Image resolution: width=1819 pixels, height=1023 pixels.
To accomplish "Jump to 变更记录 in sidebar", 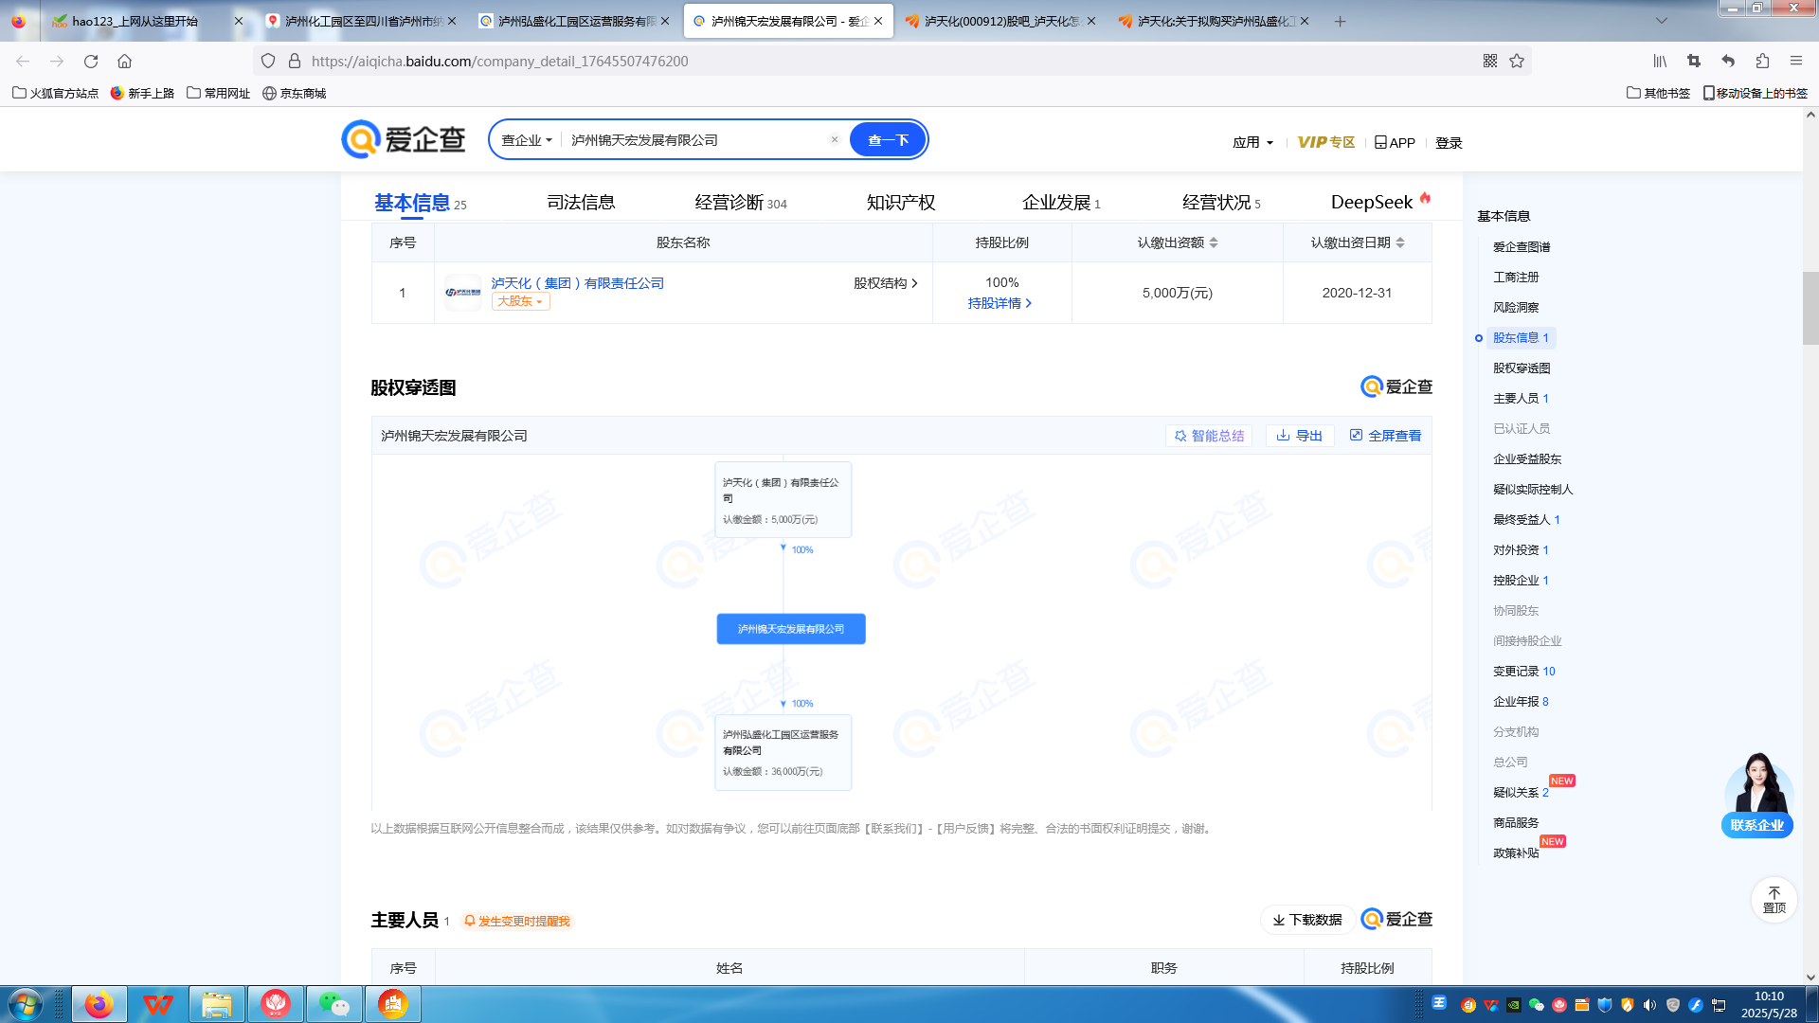I will (x=1523, y=672).
